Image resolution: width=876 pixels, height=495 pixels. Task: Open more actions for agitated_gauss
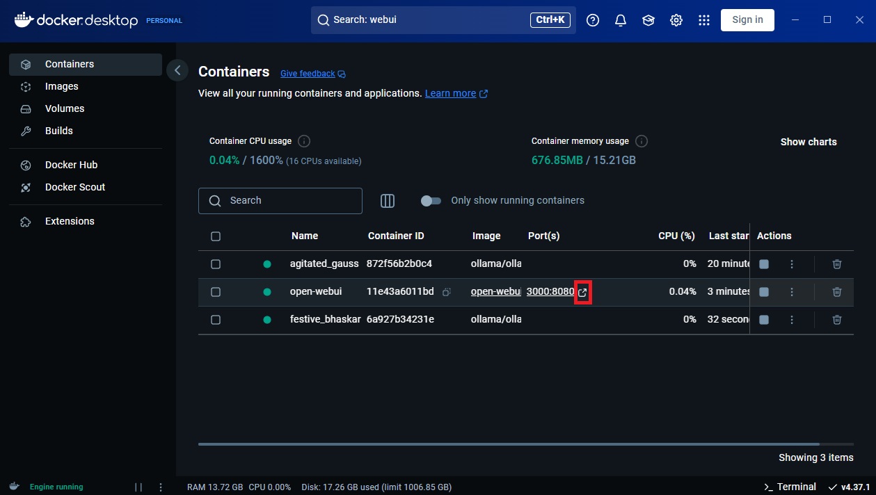[x=792, y=264]
